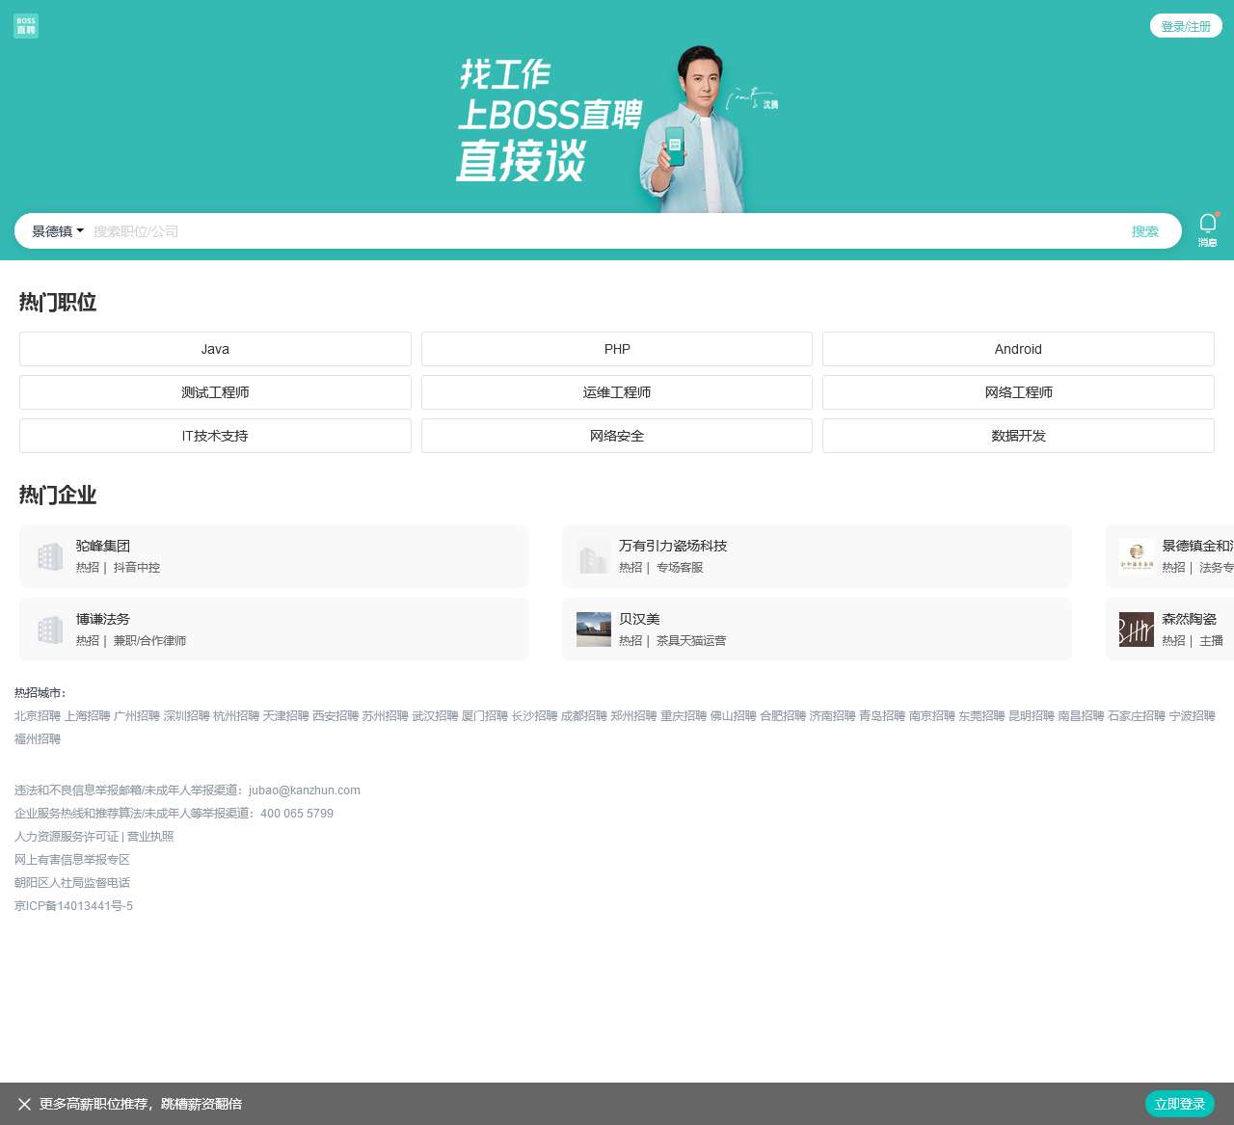Open the 深圳招聘 city link
This screenshot has height=1125, width=1234.
point(186,716)
